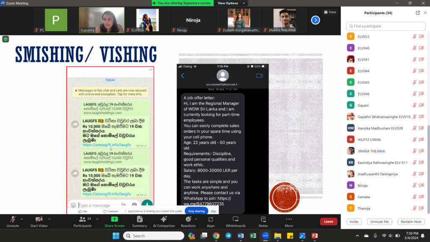
Task: Click Stop sharing in the Zoom notice
Action: coord(197,211)
